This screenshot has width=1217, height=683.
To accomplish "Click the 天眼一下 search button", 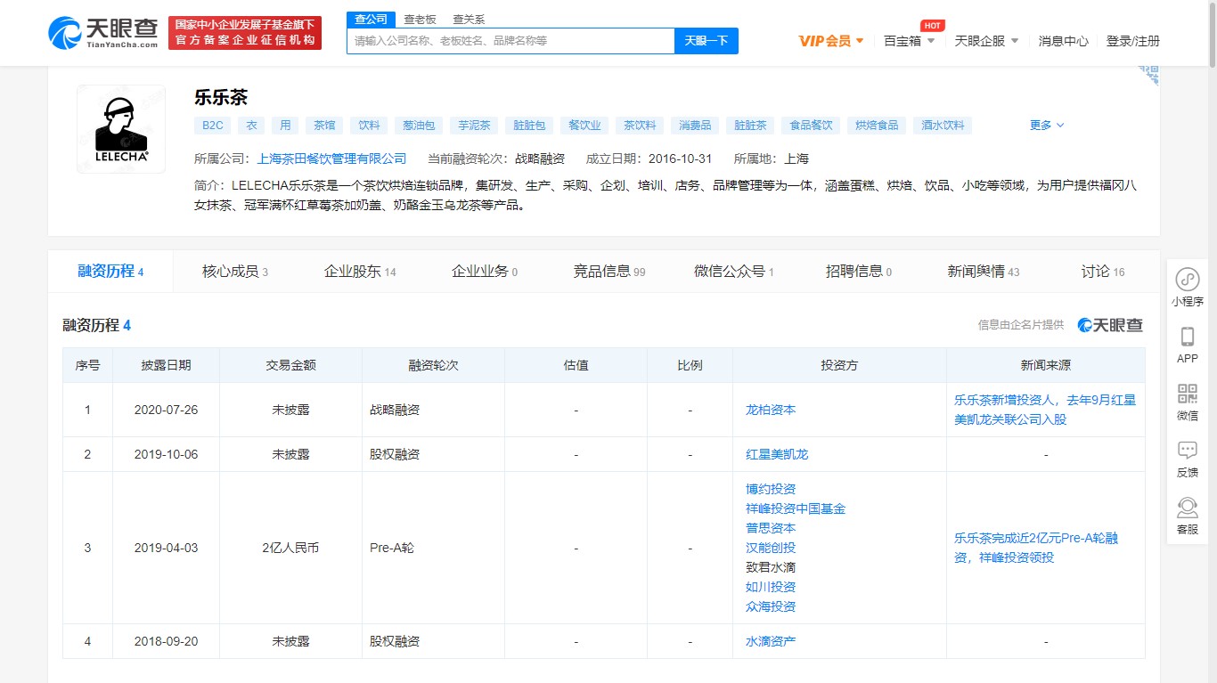I will pos(706,41).
